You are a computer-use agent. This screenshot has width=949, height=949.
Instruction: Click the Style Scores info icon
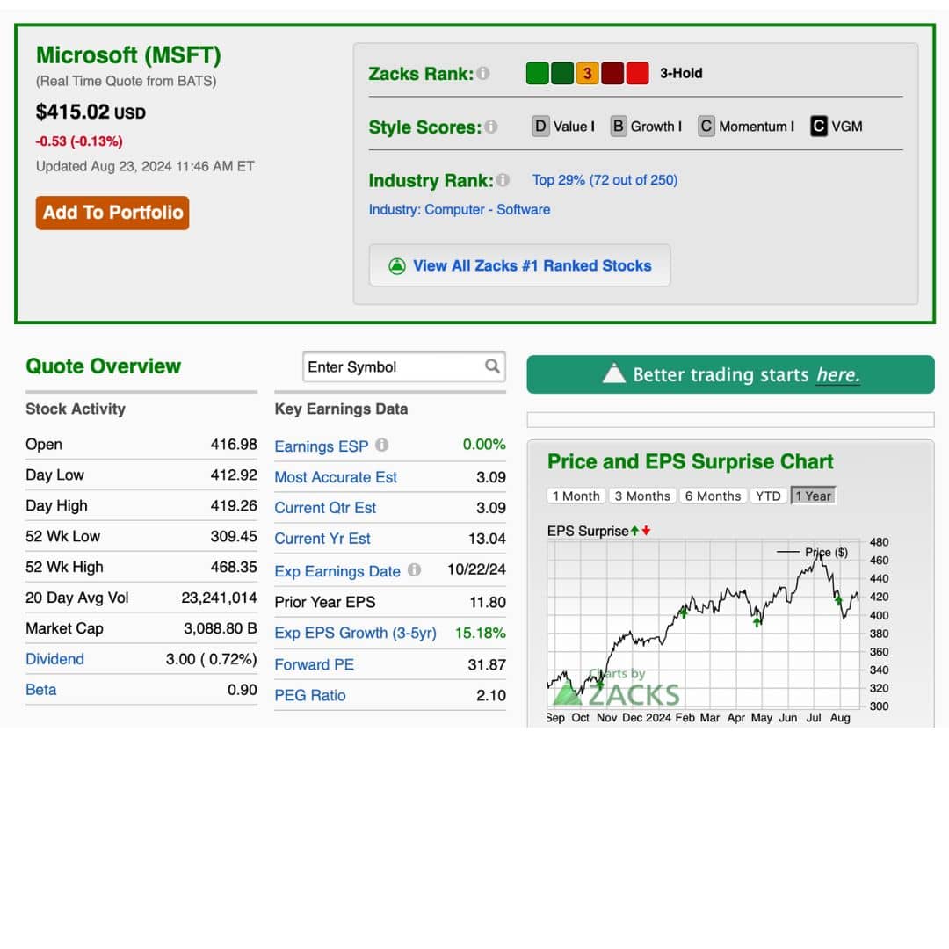tap(491, 127)
